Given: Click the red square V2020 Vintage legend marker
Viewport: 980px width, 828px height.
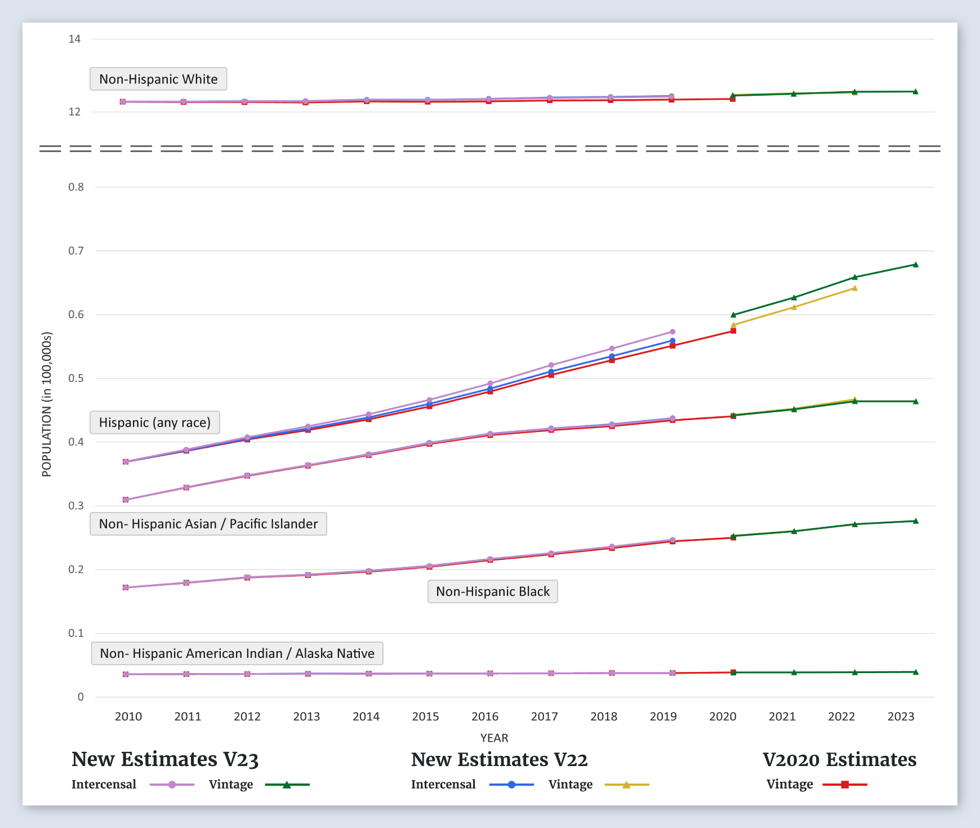Looking at the screenshot, I should click(844, 785).
